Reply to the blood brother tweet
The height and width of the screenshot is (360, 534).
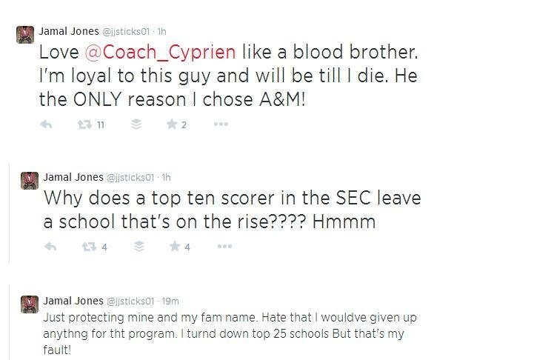pos(46,125)
